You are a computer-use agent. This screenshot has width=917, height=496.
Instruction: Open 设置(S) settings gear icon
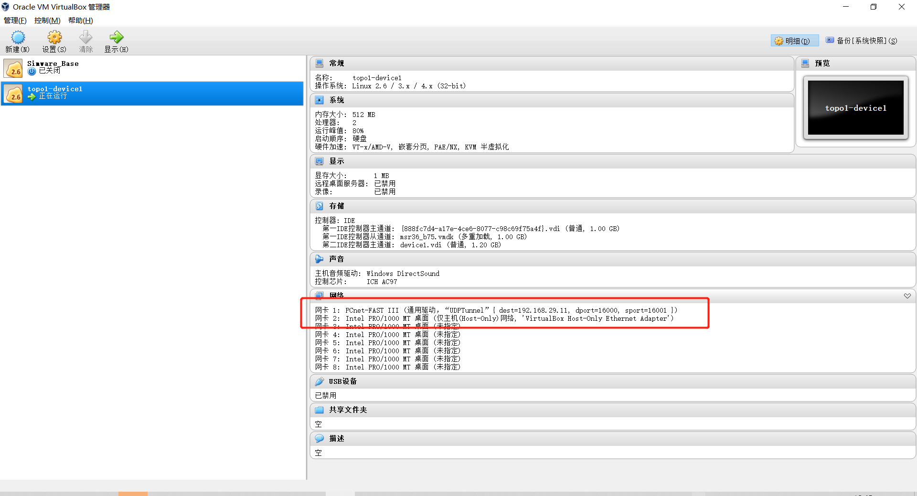[54, 37]
